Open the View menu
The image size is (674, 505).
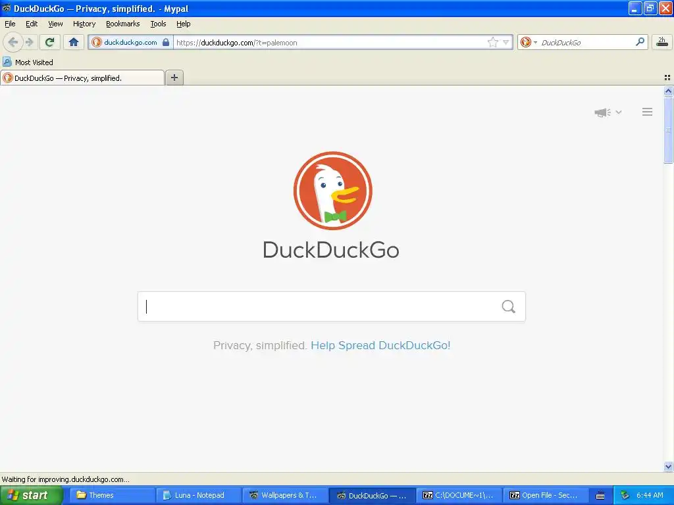(55, 24)
